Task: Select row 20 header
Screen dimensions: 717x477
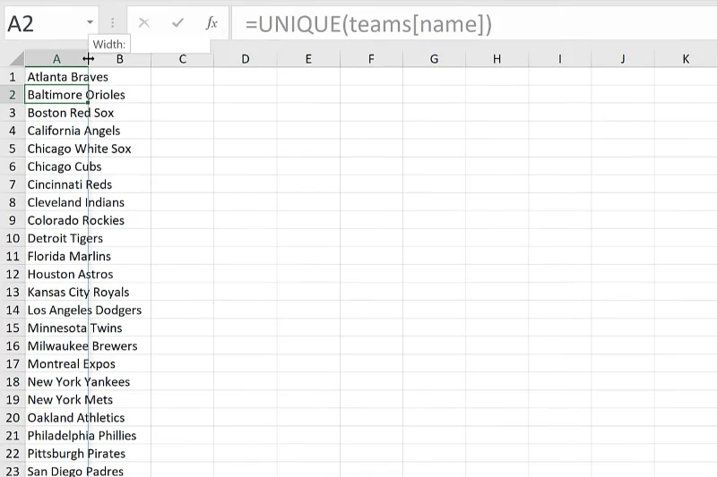Action: [x=13, y=418]
